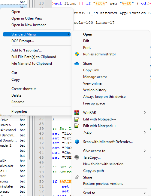Select the 'isk Sentinel' file row
This screenshot has width=151, height=196.
coord(14,130)
